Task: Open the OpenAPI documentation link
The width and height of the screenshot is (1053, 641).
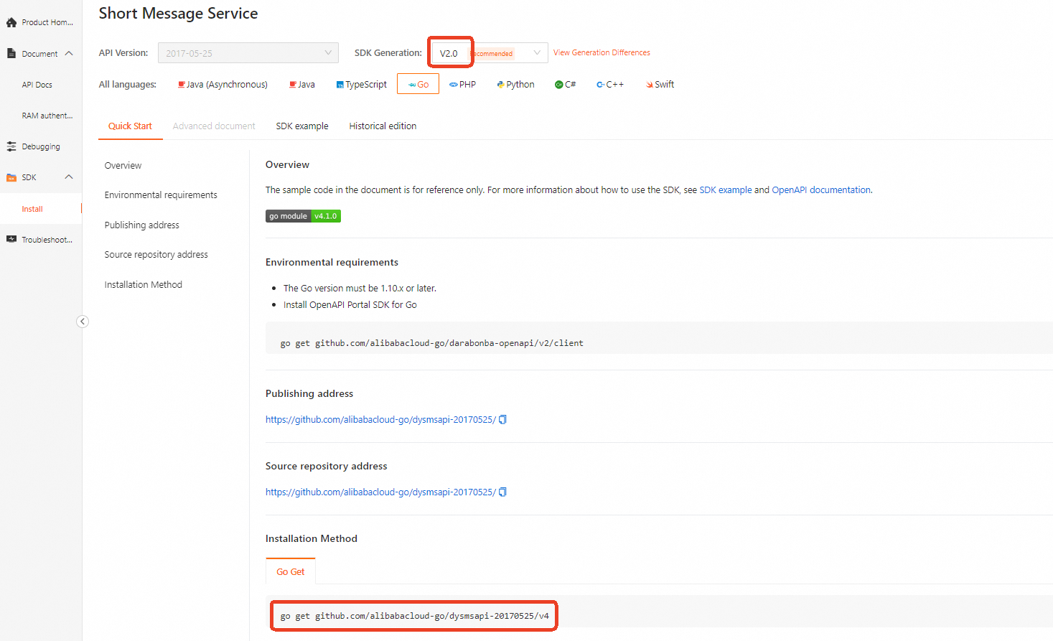Action: pos(821,190)
